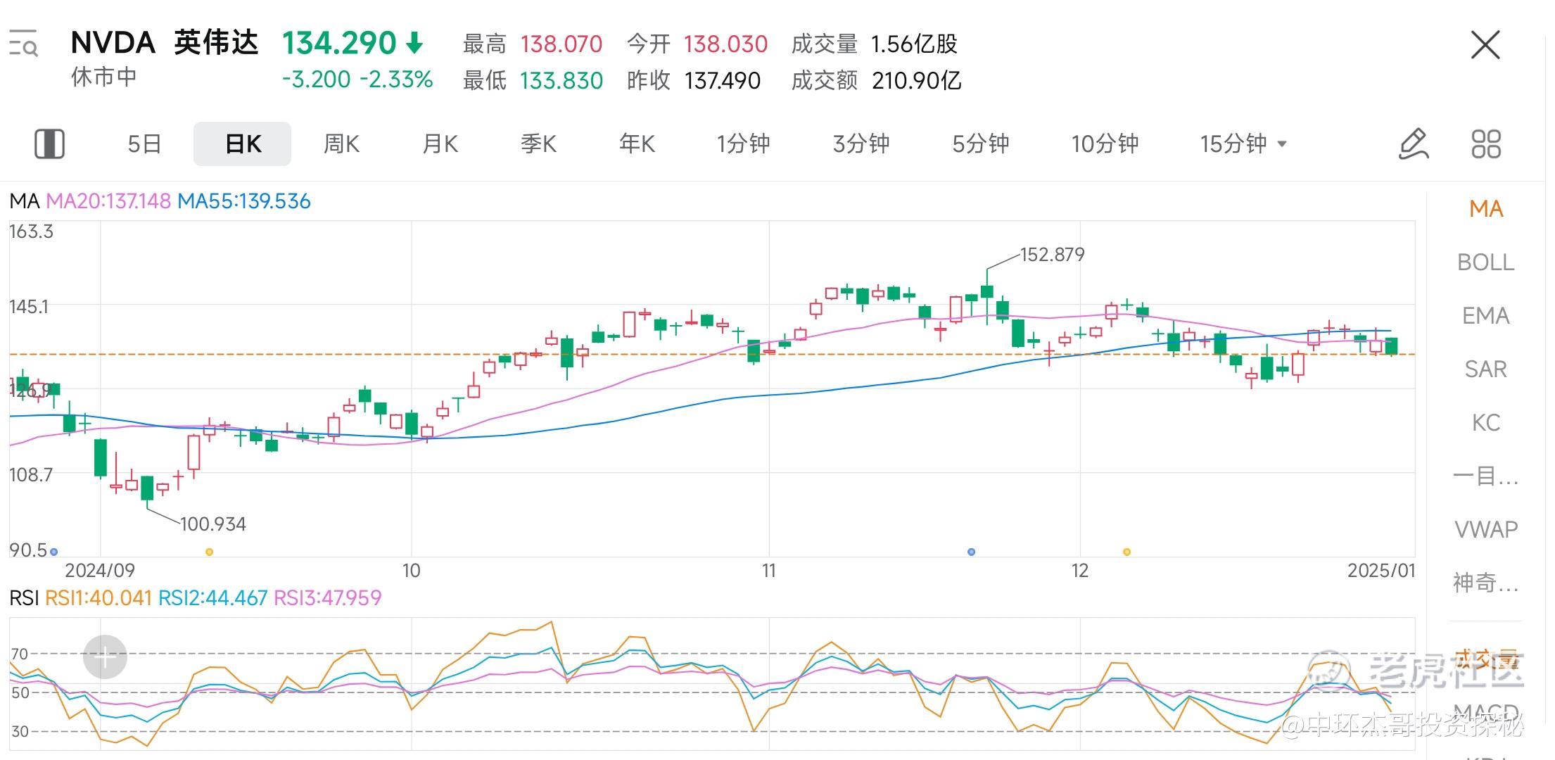Image resolution: width=1555 pixels, height=760 pixels.
Task: Switch to 周K weekly chart
Action: [341, 144]
